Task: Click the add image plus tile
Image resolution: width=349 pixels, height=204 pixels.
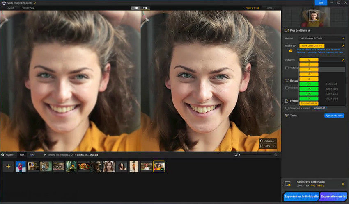Action: coord(8,166)
